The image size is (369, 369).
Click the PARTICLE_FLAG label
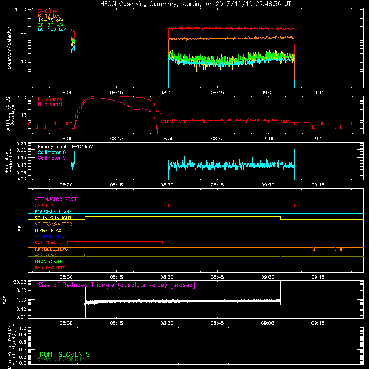[x=52, y=249]
